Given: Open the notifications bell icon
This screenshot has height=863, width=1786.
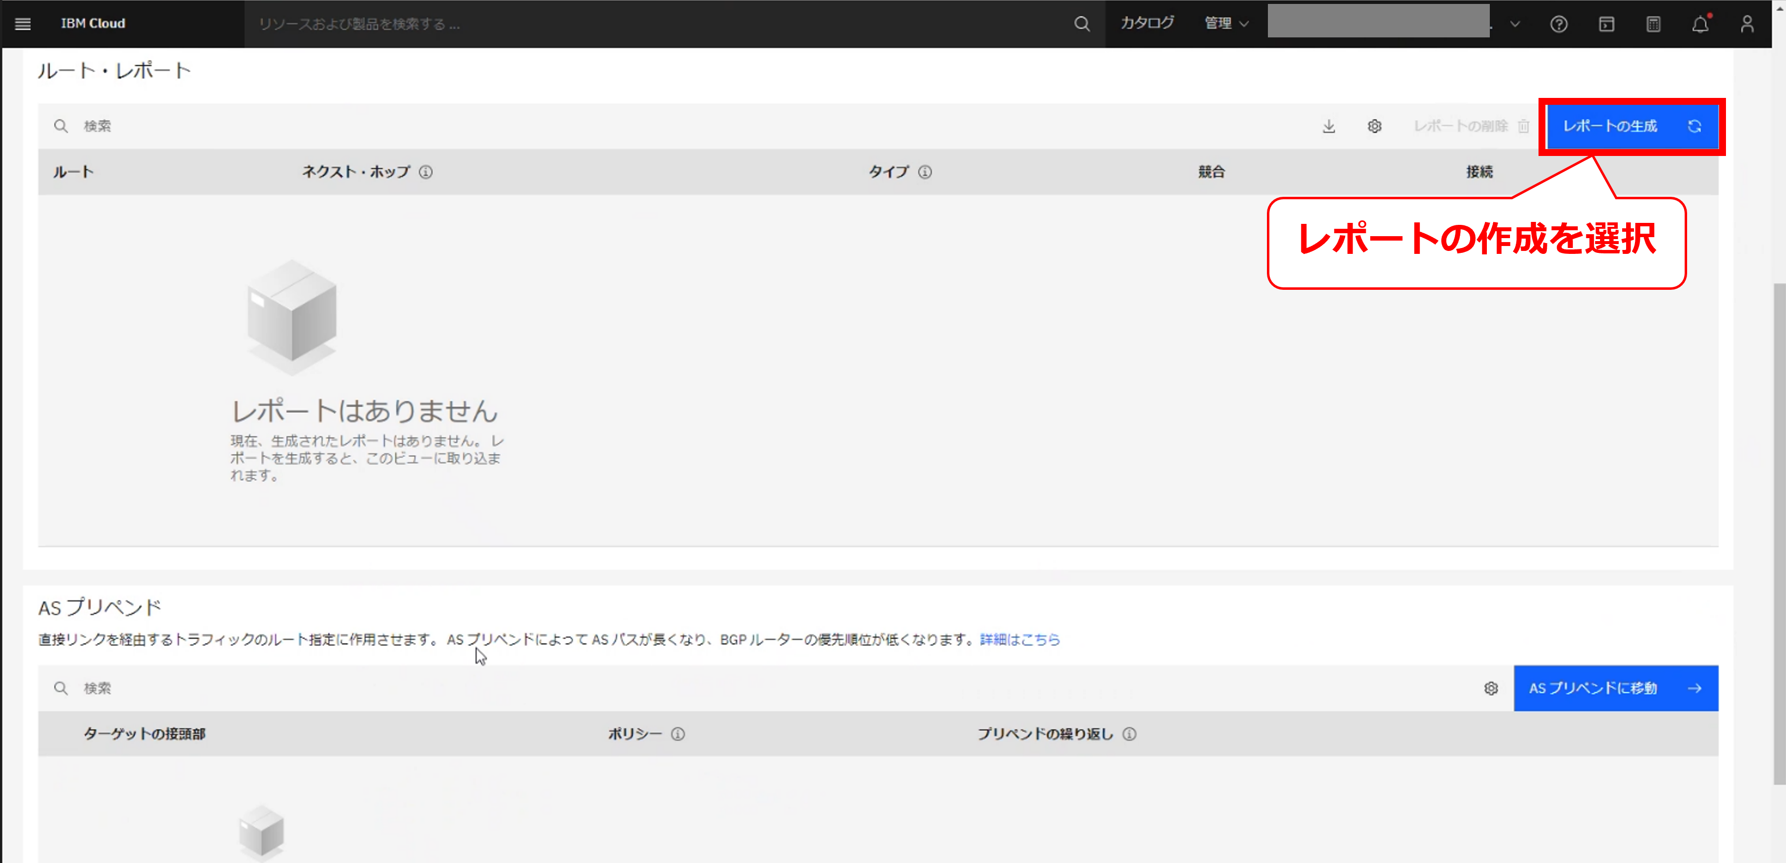Looking at the screenshot, I should point(1700,24).
